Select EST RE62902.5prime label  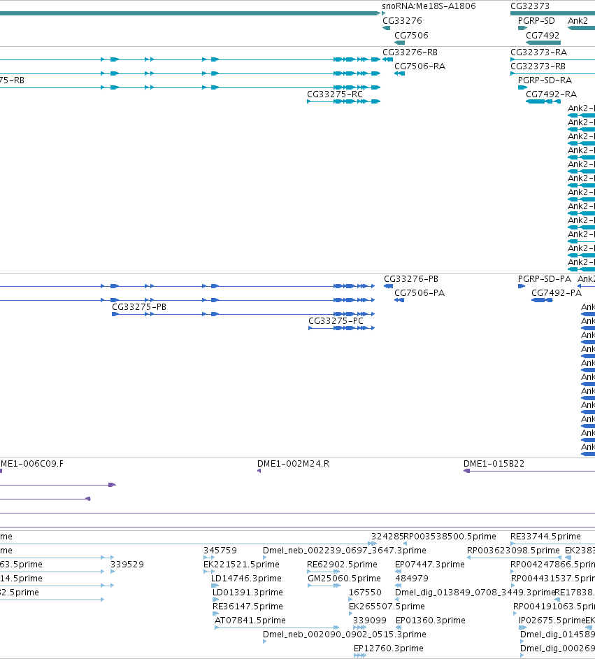[x=342, y=564]
